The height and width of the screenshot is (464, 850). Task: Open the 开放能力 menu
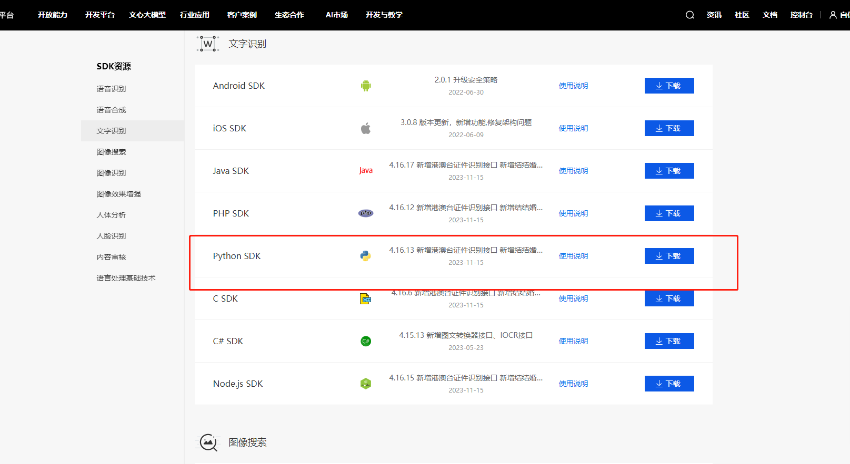pyautogui.click(x=53, y=15)
